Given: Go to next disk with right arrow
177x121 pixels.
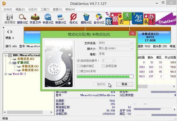Looking at the screenshot, I should coord(12,32).
